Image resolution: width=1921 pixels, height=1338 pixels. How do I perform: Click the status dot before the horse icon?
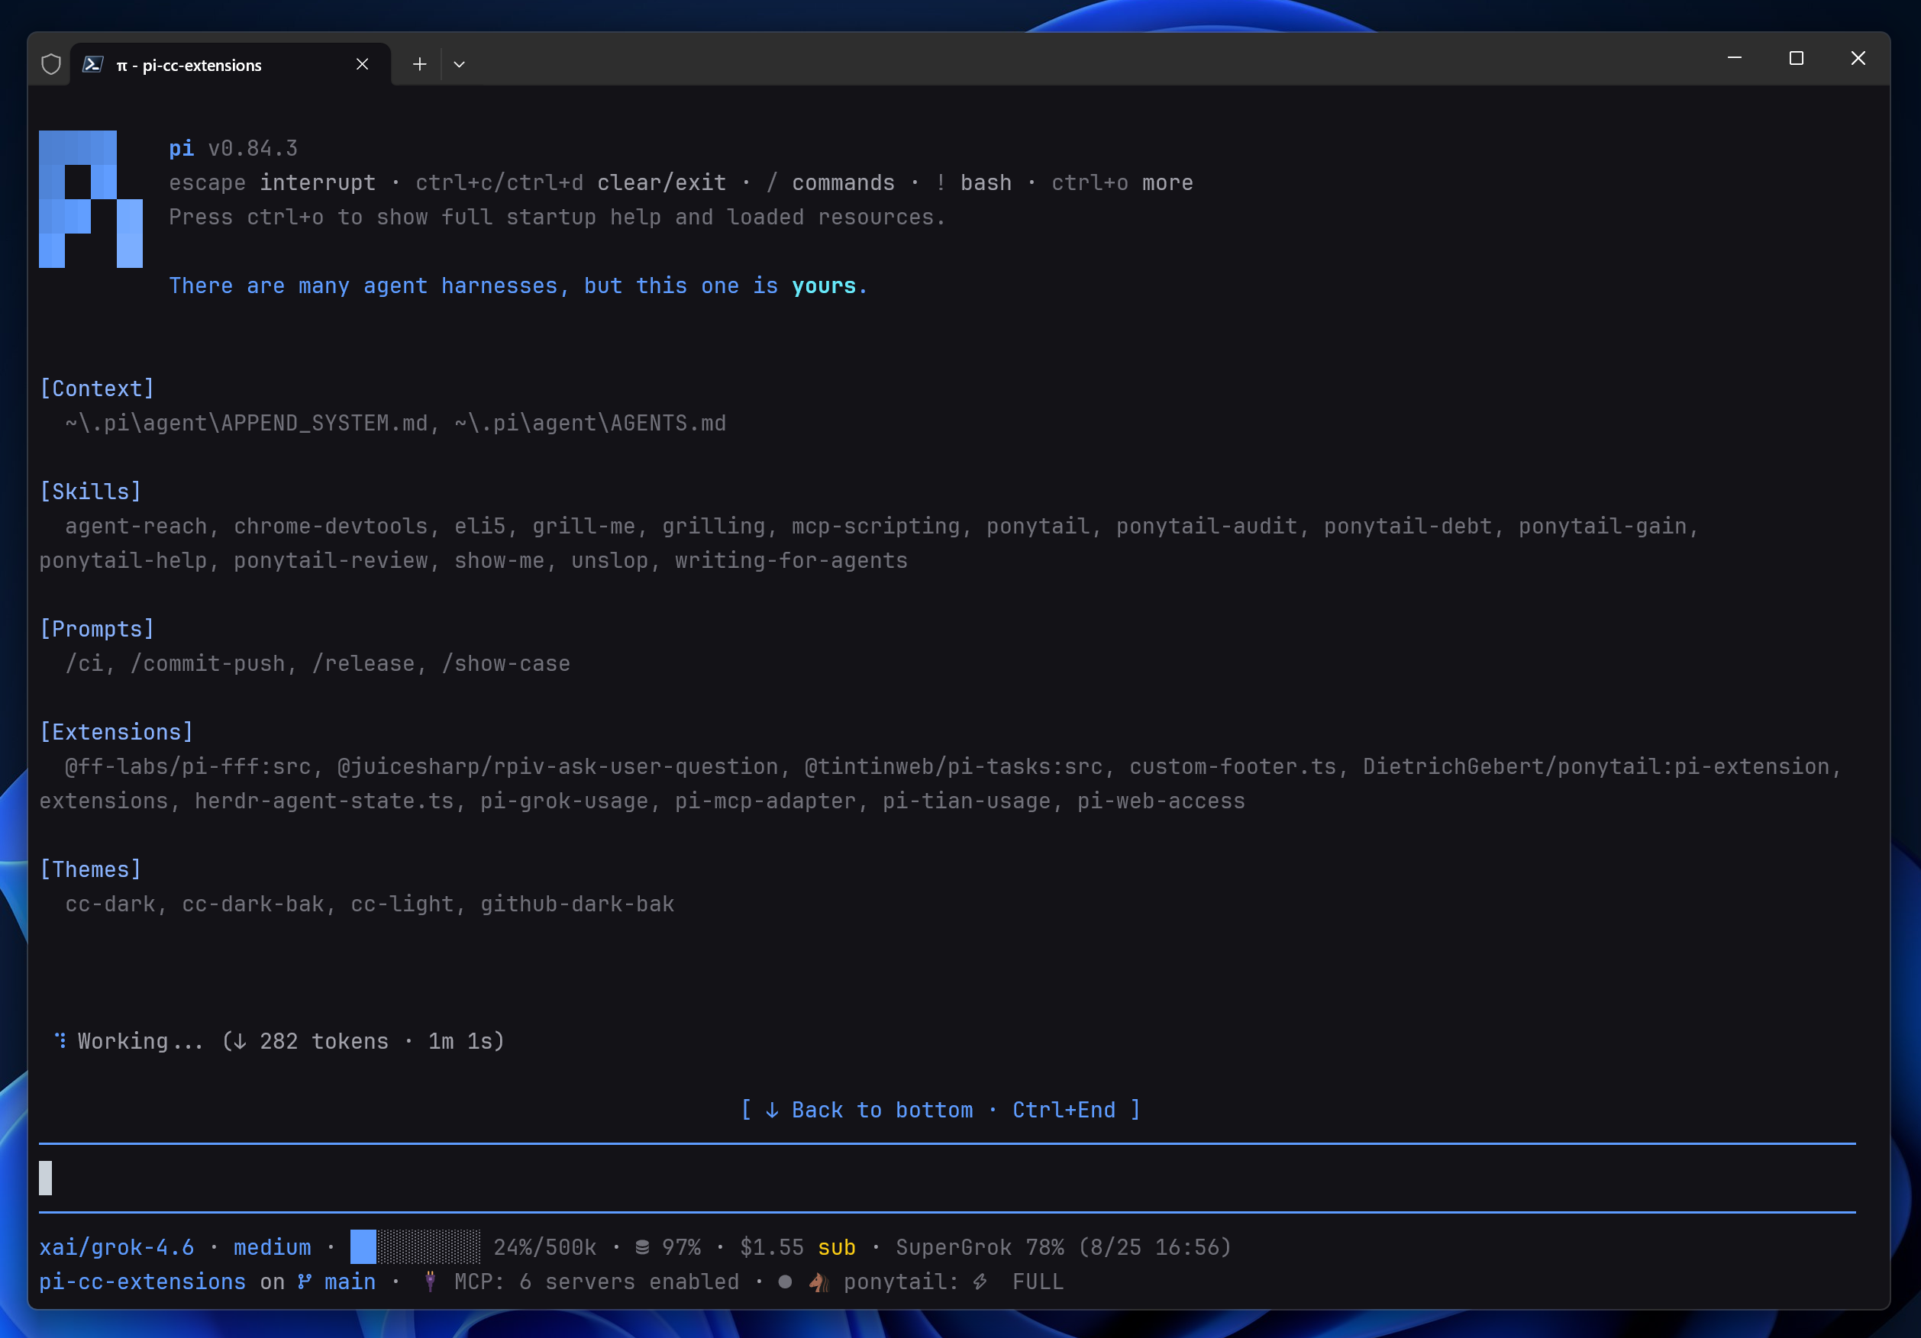[785, 1282]
